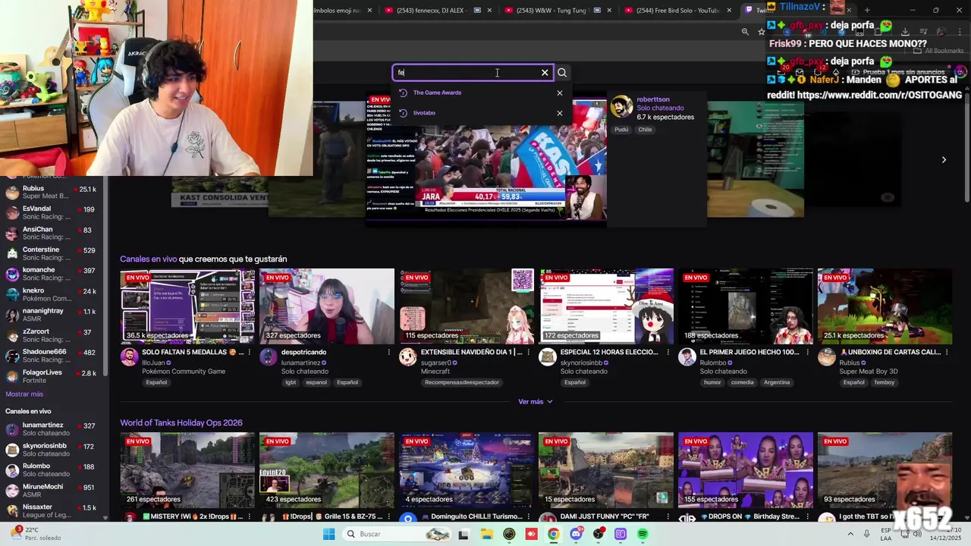This screenshot has height=546, width=971.
Task: Click the 'Argentina' tag on Rulombo card
Action: pyautogui.click(x=777, y=382)
